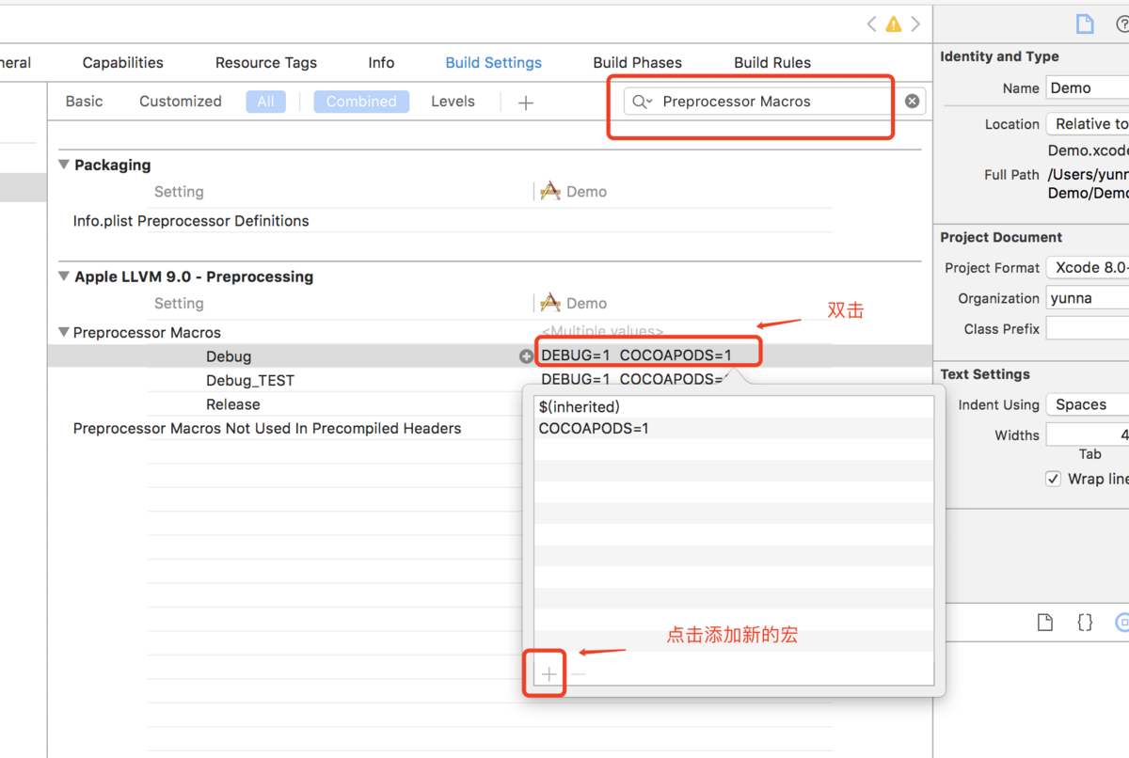
Task: Click Demo target icon in Preprocessing header
Action: 550,304
